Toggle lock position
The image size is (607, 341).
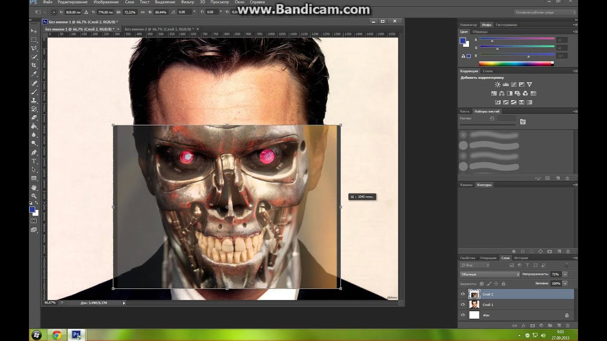click(496, 283)
